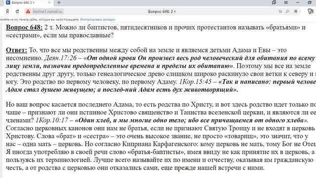
Task: Click the "1Кор.15:45" scripture reference
Action: coord(195,82)
